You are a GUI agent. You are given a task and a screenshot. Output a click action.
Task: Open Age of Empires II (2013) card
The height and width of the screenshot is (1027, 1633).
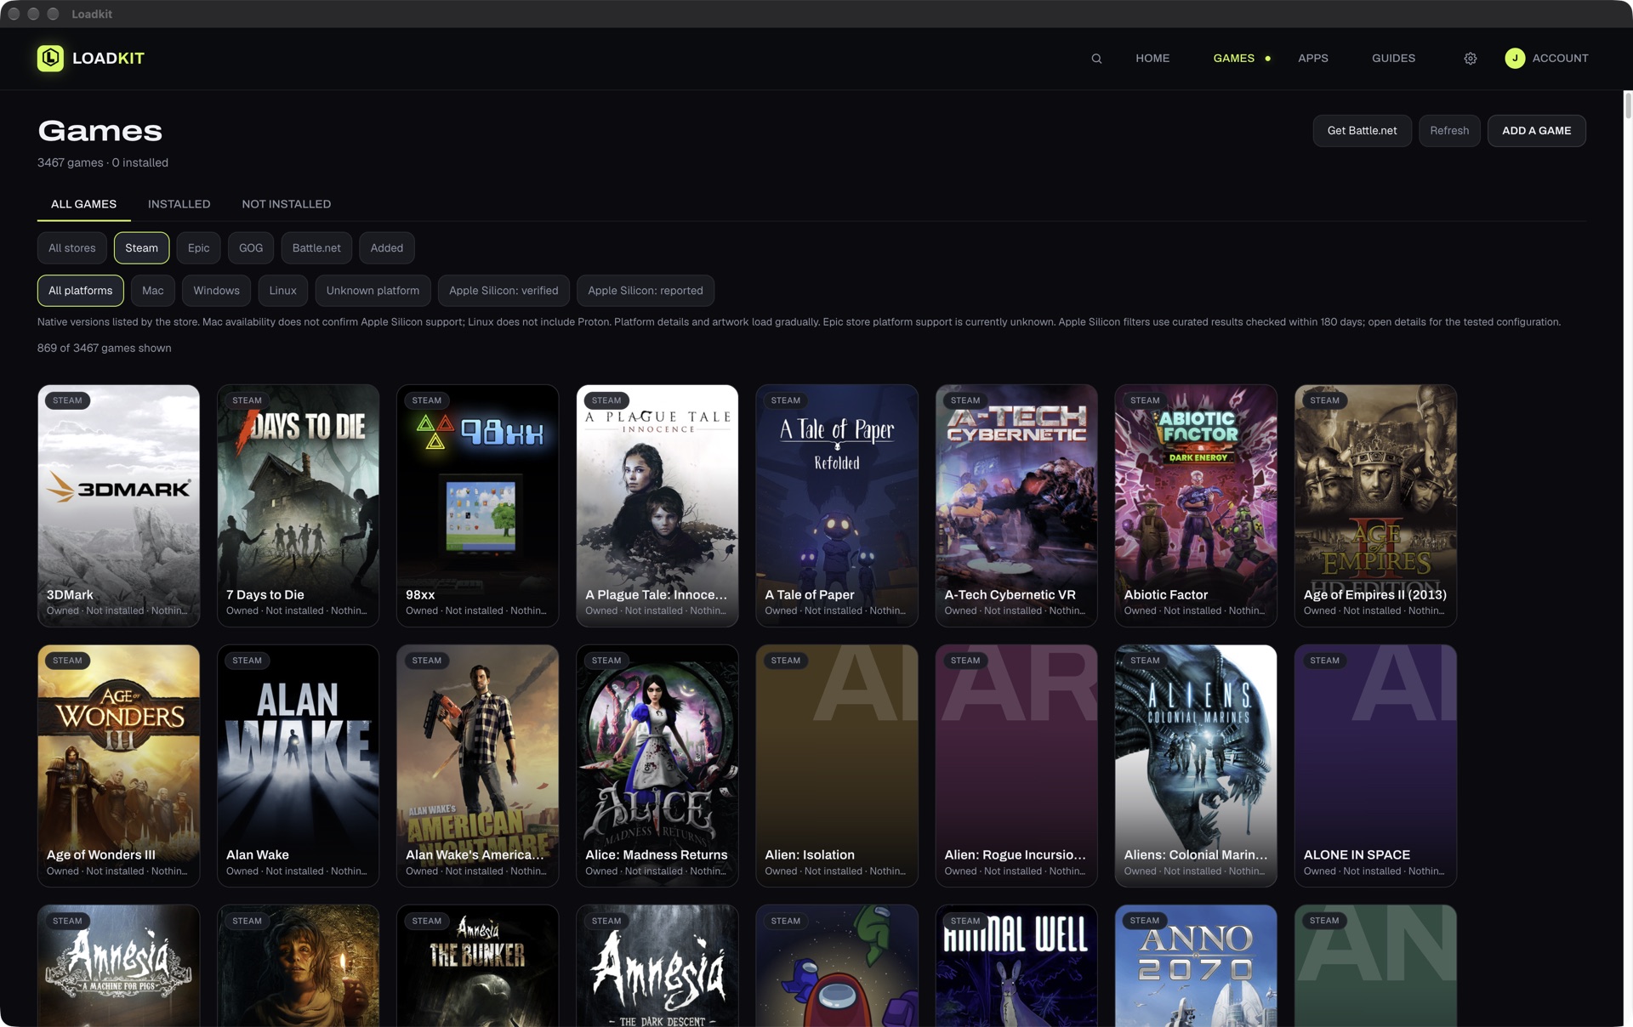1375,506
